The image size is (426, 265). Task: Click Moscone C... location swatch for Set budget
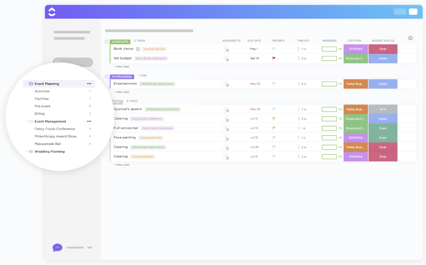tap(356, 58)
